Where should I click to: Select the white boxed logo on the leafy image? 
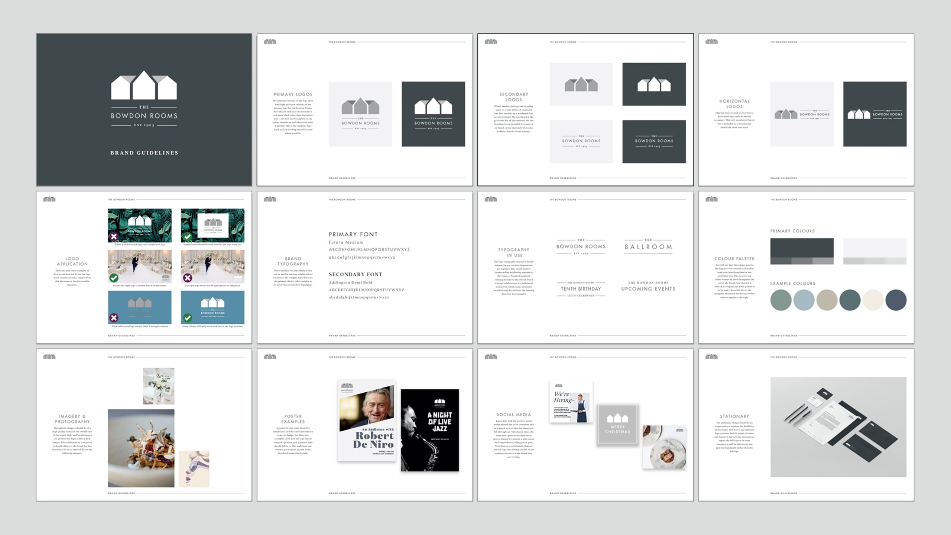click(213, 226)
